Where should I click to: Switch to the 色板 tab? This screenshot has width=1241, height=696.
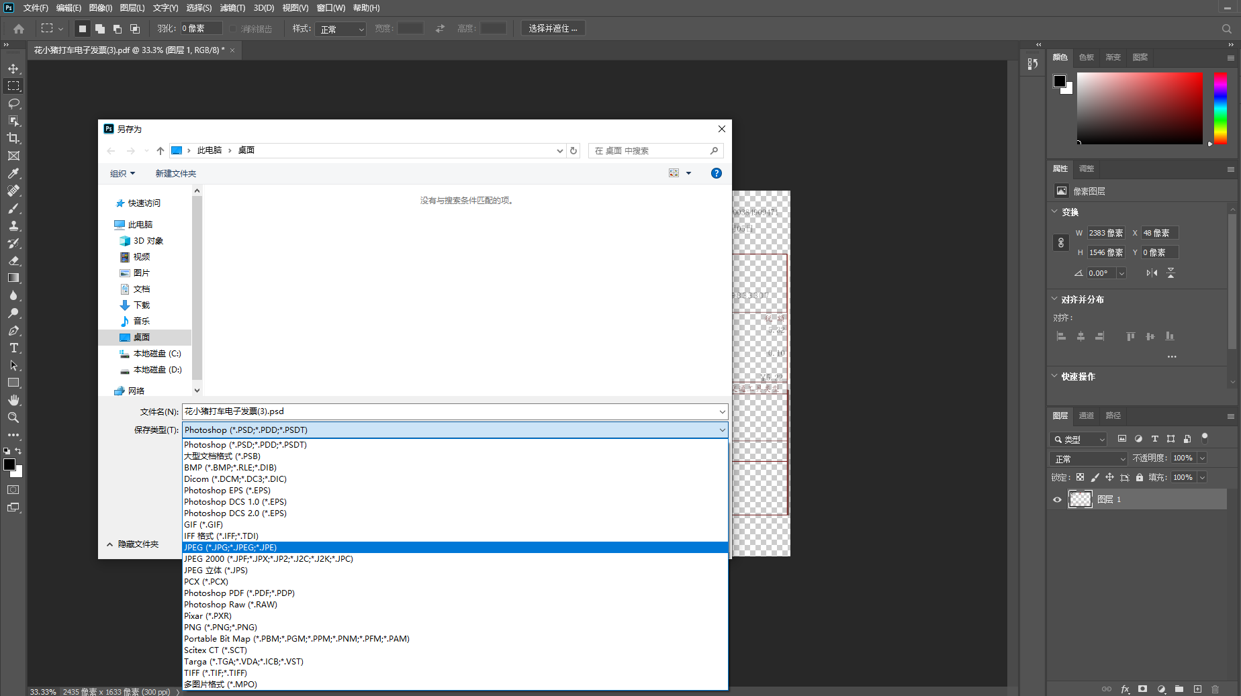point(1087,57)
